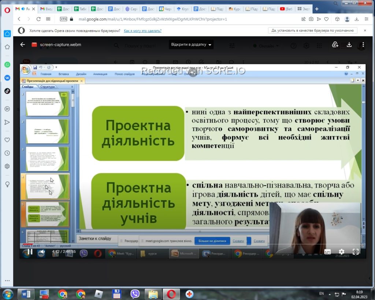Open more actions three-dot menu in viewer
Viewport: 375px width, 300px height.
pyautogui.click(x=363, y=45)
